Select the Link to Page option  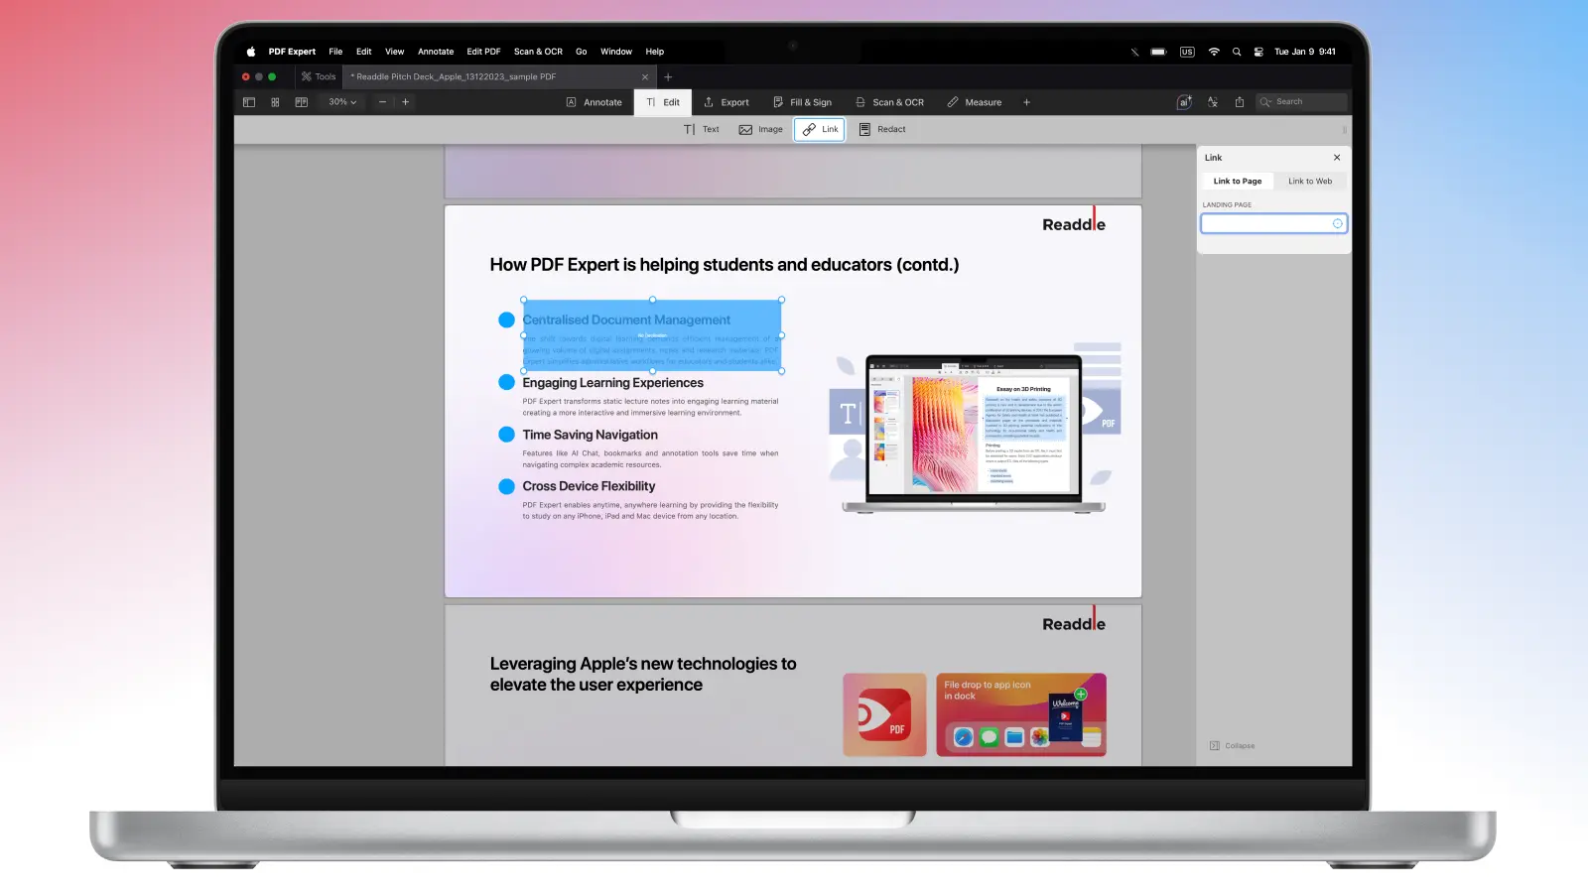point(1237,182)
